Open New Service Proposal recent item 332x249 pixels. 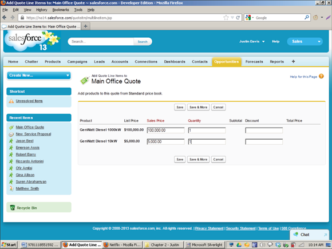33,134
